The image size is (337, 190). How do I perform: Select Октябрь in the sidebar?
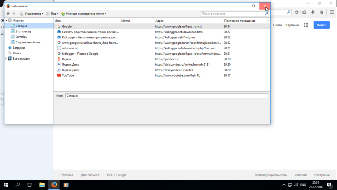(x=21, y=37)
